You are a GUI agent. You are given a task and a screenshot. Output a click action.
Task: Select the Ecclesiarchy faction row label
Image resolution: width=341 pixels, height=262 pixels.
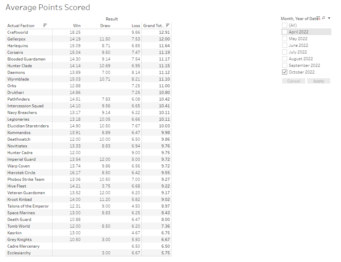click(x=19, y=253)
